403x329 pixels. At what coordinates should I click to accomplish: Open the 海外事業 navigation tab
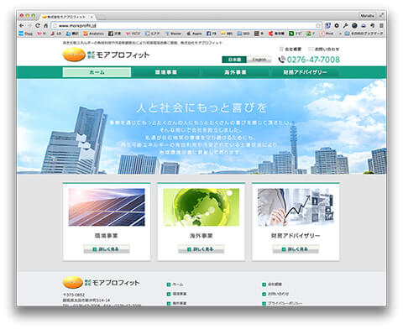235,72
